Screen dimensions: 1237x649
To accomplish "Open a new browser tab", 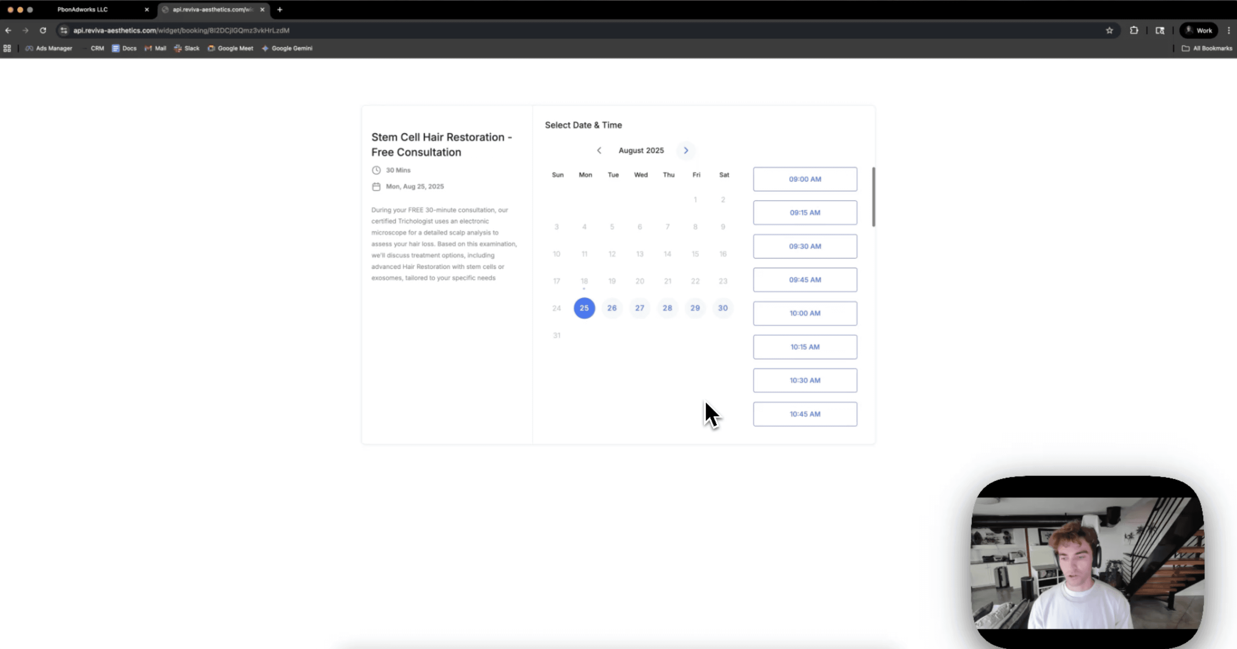I will coord(279,9).
